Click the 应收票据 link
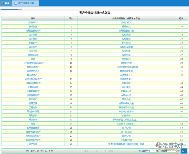This screenshot has height=154, width=189. click(33, 35)
